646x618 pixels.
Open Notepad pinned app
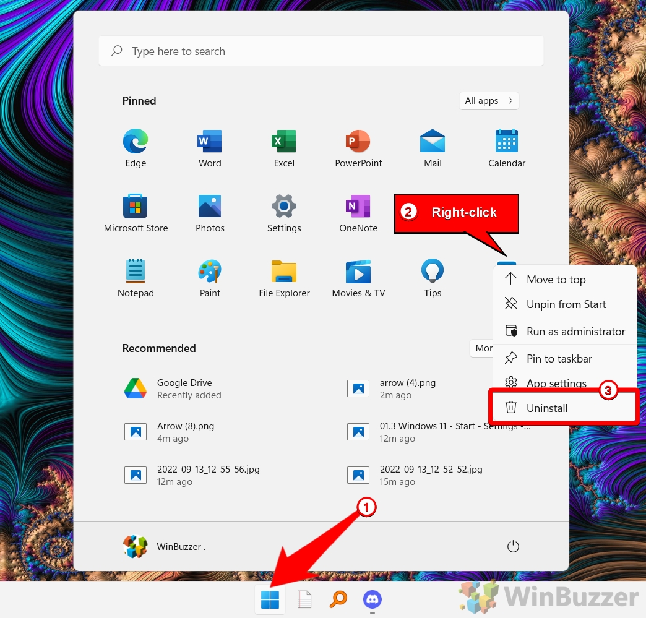tap(136, 278)
